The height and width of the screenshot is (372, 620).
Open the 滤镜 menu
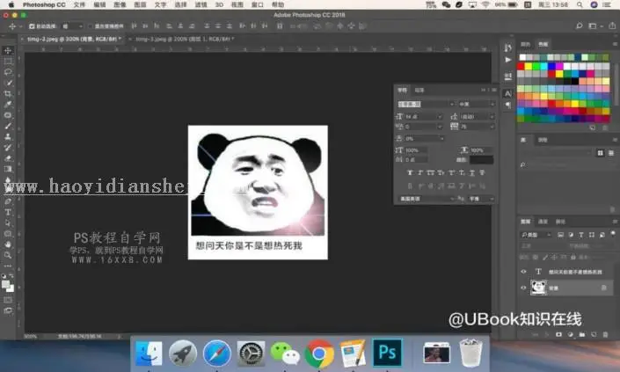(201, 4)
